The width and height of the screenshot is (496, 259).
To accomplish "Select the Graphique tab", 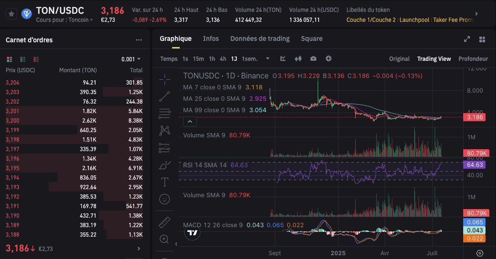I will click(175, 38).
